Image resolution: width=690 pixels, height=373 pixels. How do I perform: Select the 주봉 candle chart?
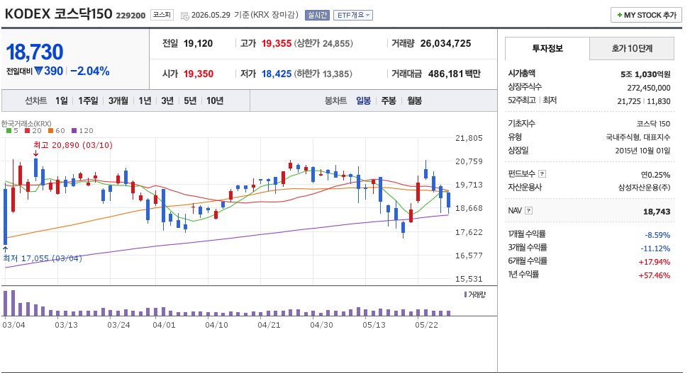(389, 101)
